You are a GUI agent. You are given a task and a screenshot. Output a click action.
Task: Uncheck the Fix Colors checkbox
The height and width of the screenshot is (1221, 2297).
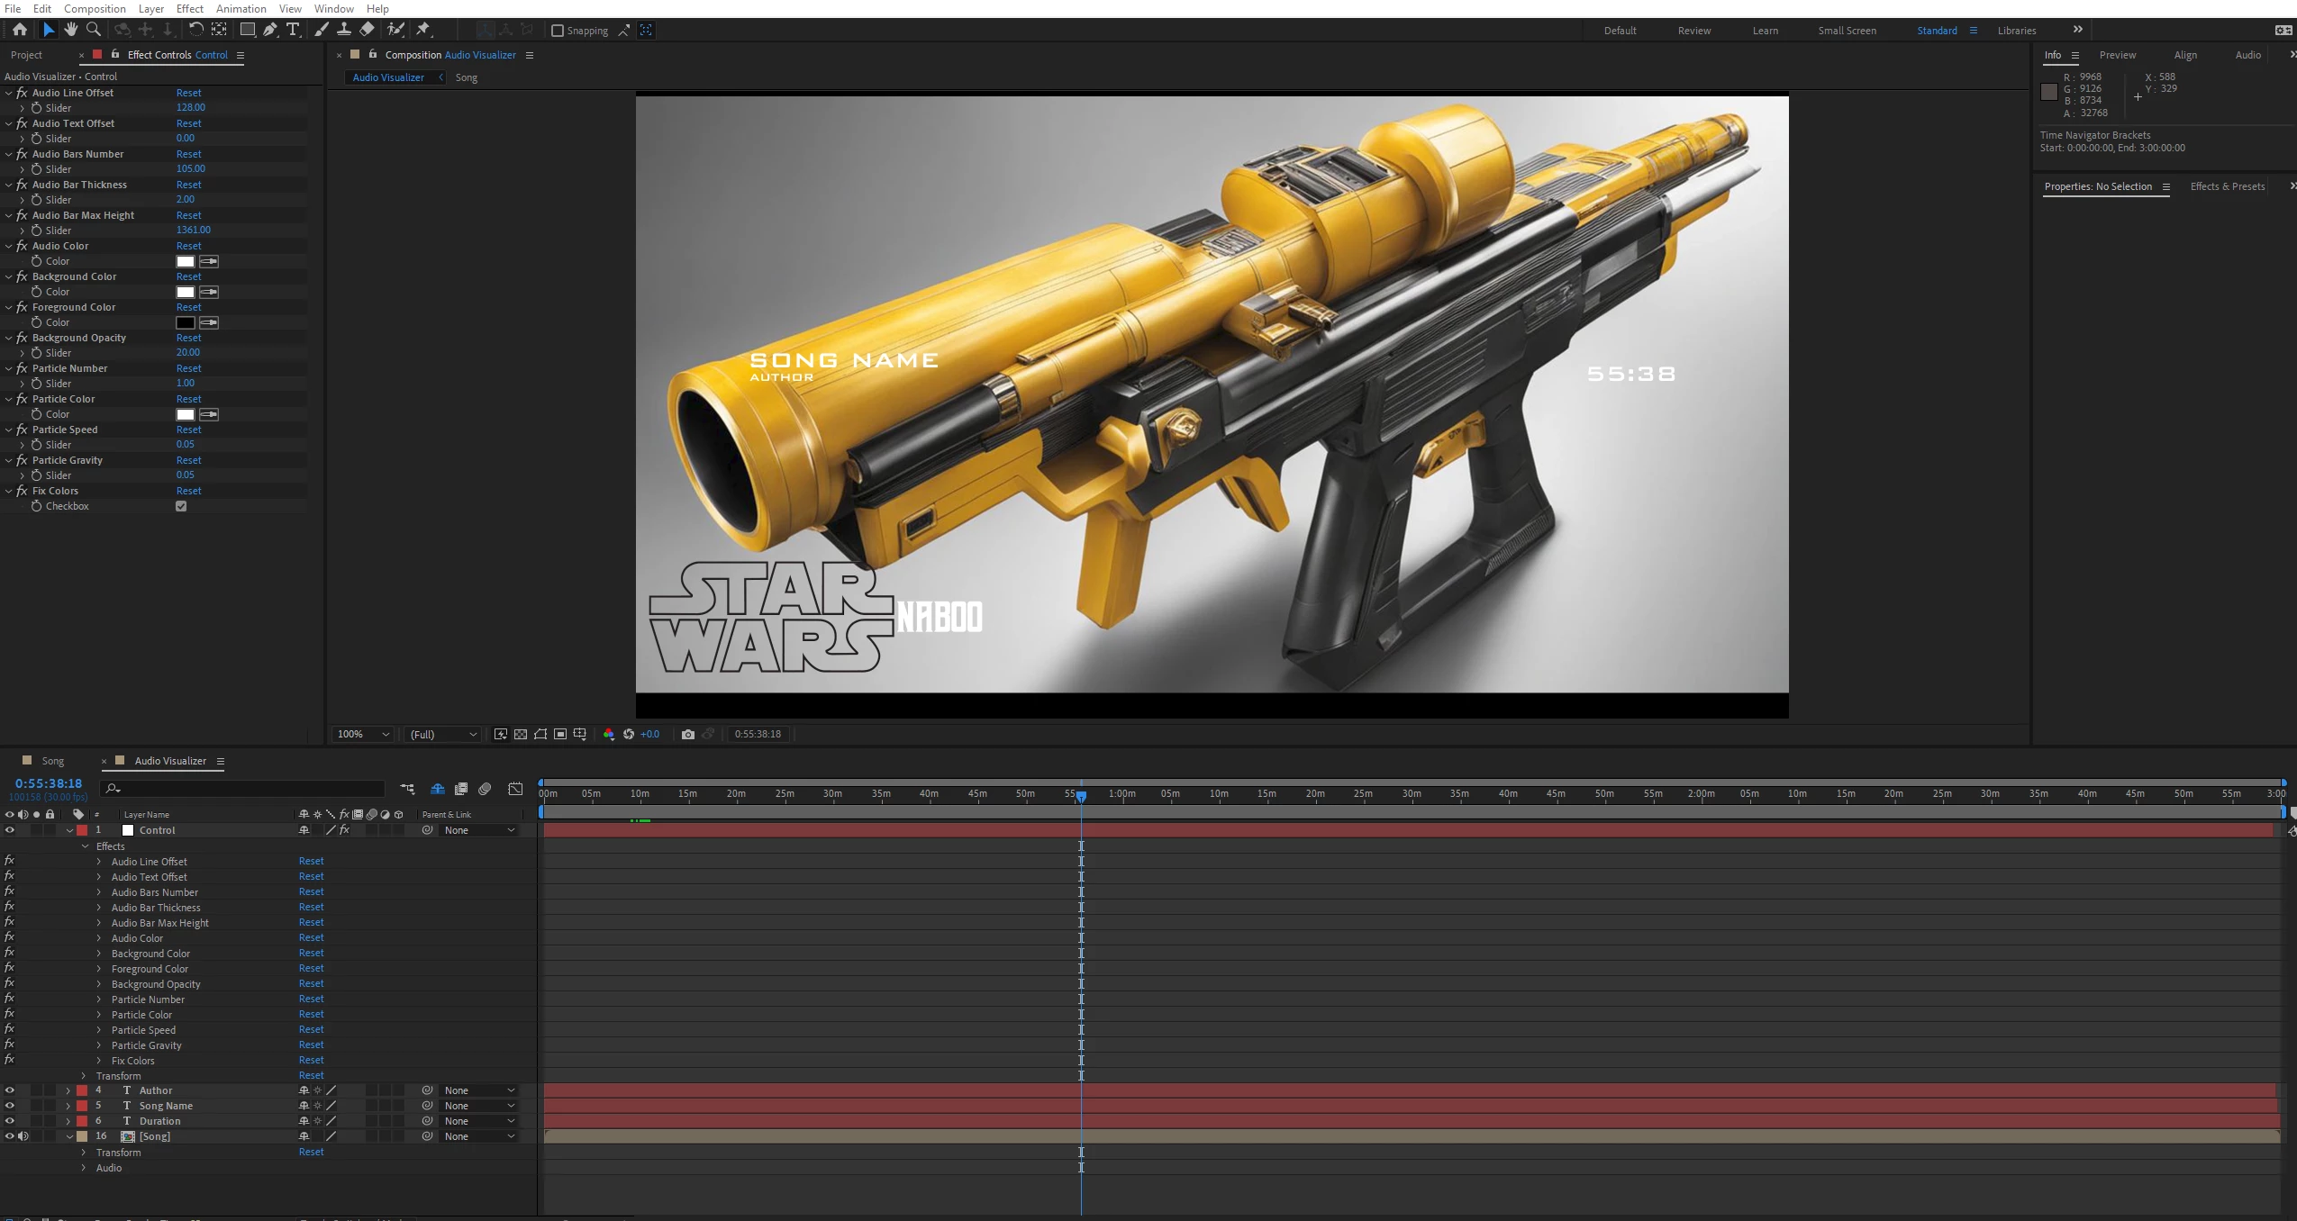181,506
